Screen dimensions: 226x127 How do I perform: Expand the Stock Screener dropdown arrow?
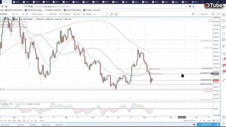(13, 125)
